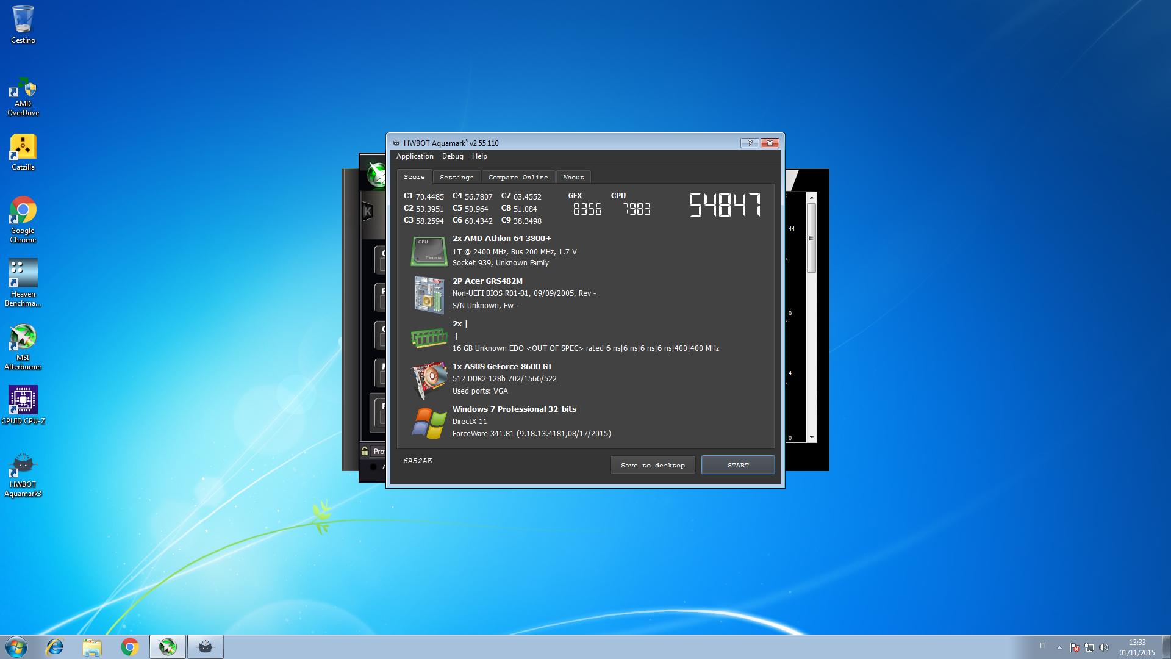Click the scroll down arrow in monitor window

point(812,438)
